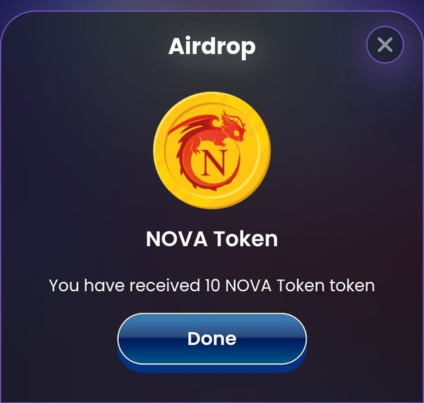Screen dimensions: 424x403
Task: Click 'Token token' at the message end
Action: click(326, 286)
